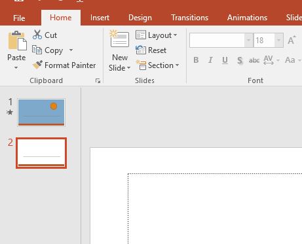Screen dimensions: 302x244
Task: Toggle Text Shadow formatting
Action: 240,60
